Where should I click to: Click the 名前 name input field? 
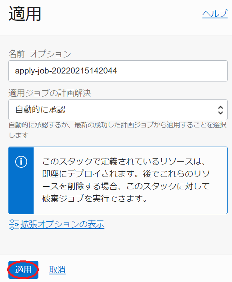[x=118, y=71]
